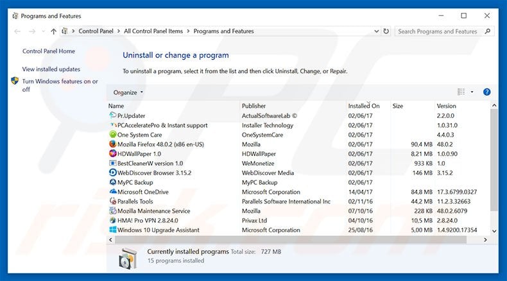507x281 pixels.
Task: Click the Mozilla Maintenance Service icon
Action: (x=112, y=210)
